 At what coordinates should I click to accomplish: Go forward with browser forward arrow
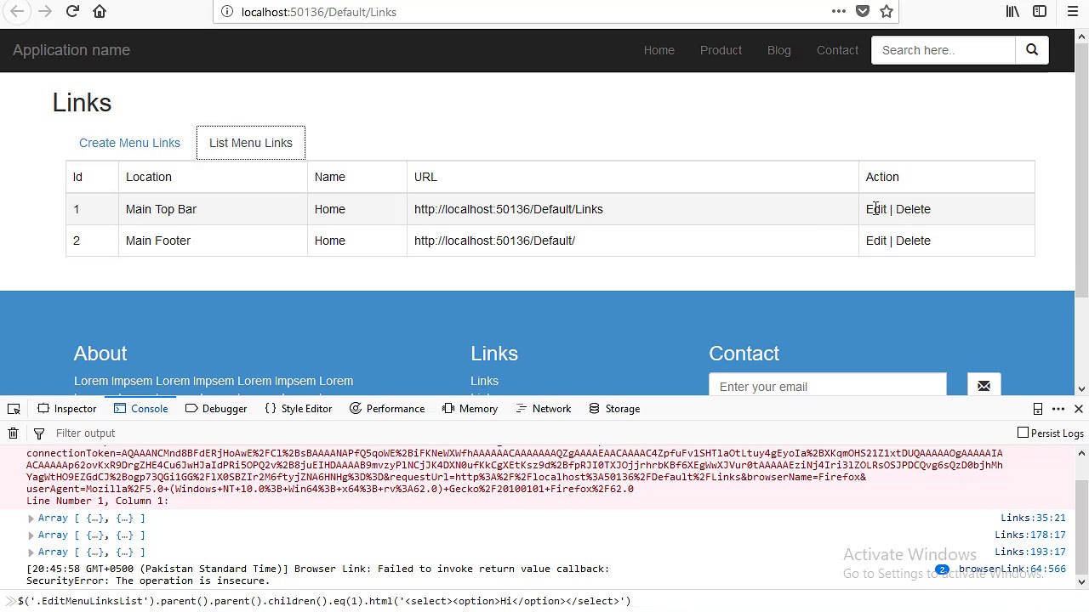pos(45,12)
